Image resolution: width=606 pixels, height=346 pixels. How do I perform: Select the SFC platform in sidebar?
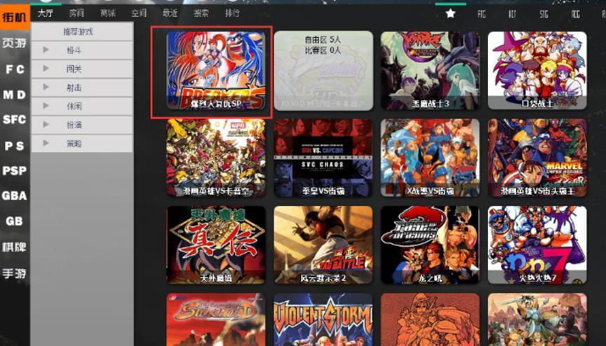click(14, 120)
